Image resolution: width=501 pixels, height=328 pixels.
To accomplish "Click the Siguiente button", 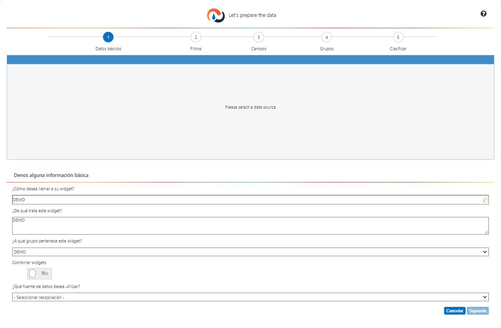I will (477, 311).
